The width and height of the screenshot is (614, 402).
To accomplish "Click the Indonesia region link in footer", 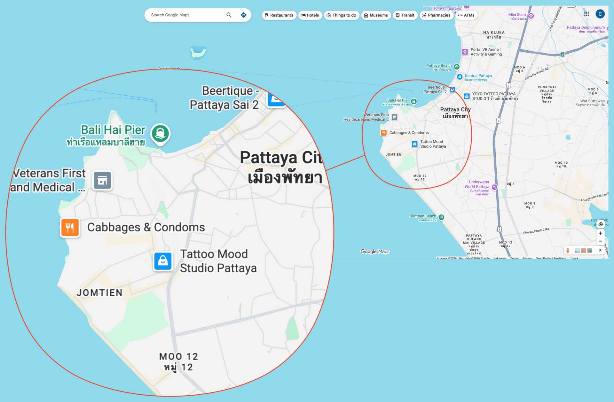I will [500, 258].
